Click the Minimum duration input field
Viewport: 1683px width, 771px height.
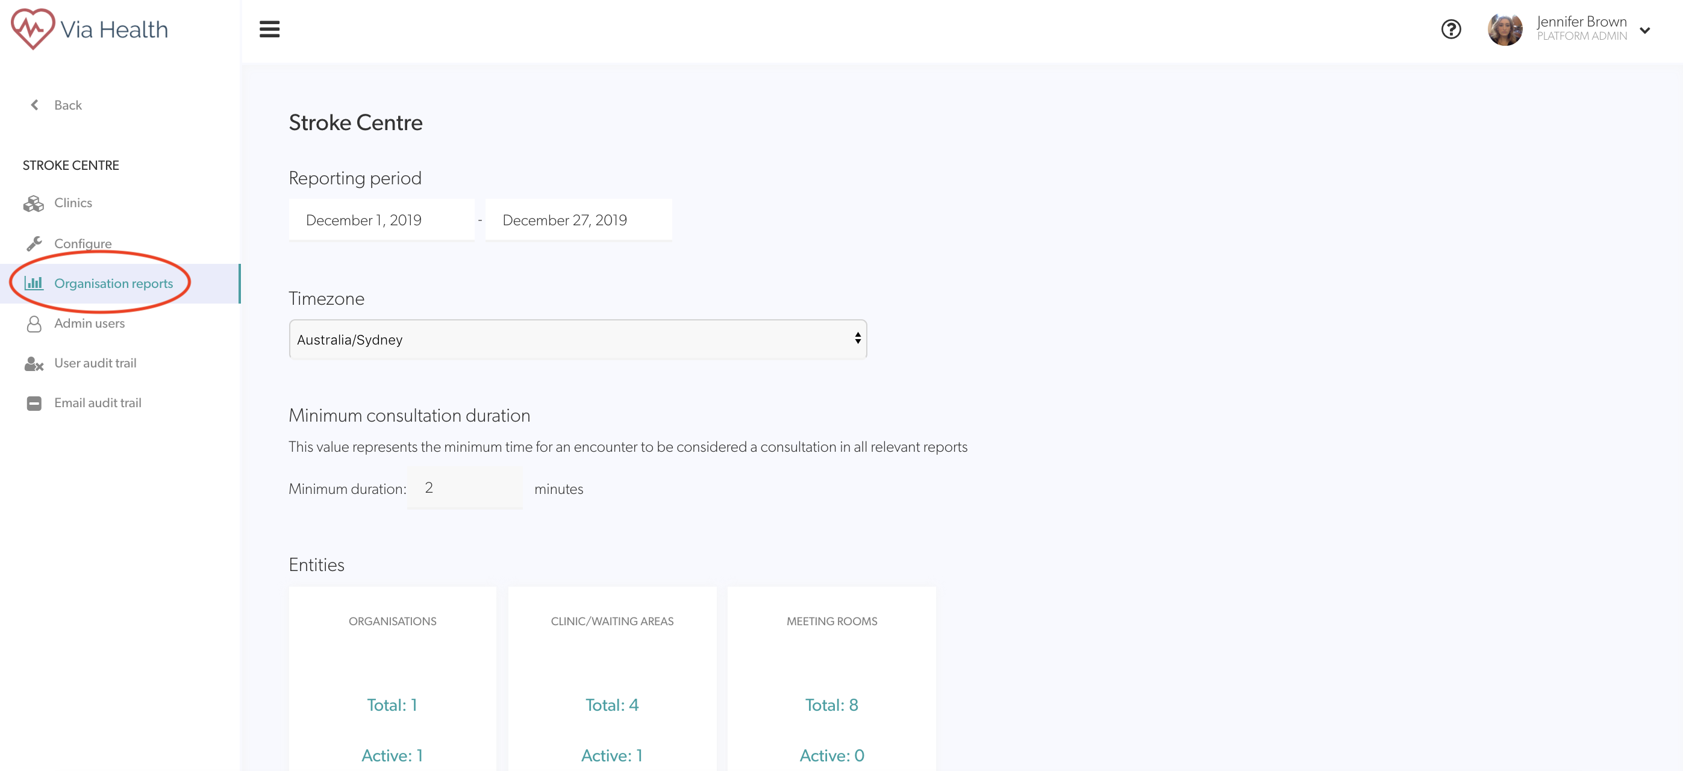[x=465, y=488]
